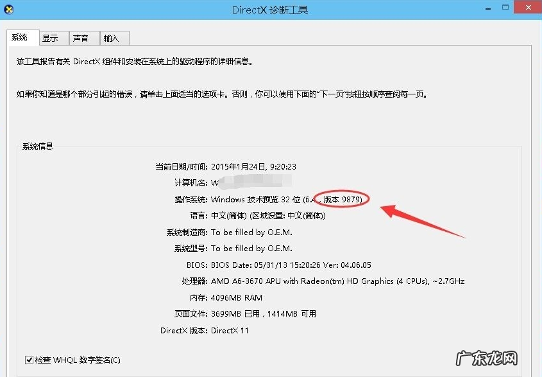Maximize the DirectX 诊断工具 window

pos(505,9)
